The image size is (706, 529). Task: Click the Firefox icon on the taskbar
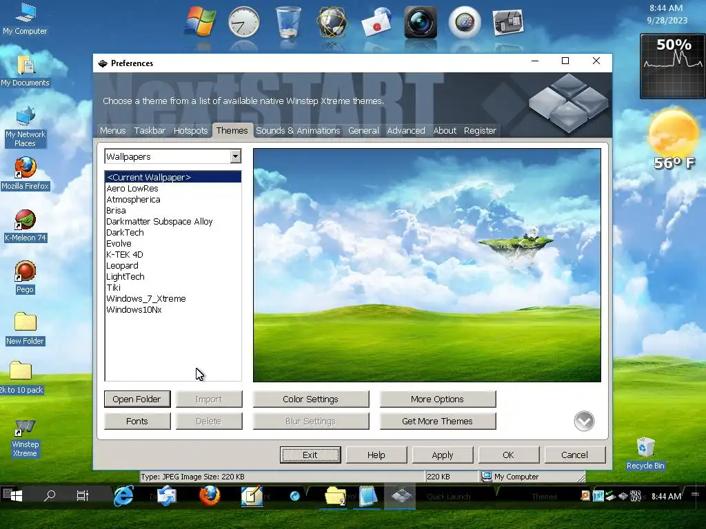click(x=210, y=496)
